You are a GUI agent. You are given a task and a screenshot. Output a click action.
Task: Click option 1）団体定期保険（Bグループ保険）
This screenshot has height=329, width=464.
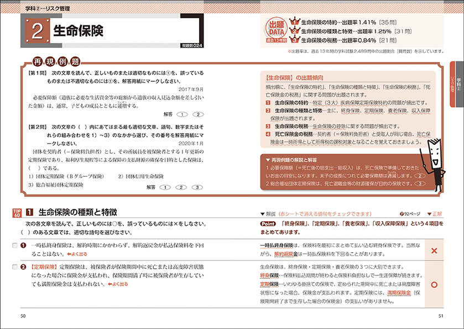point(66,176)
